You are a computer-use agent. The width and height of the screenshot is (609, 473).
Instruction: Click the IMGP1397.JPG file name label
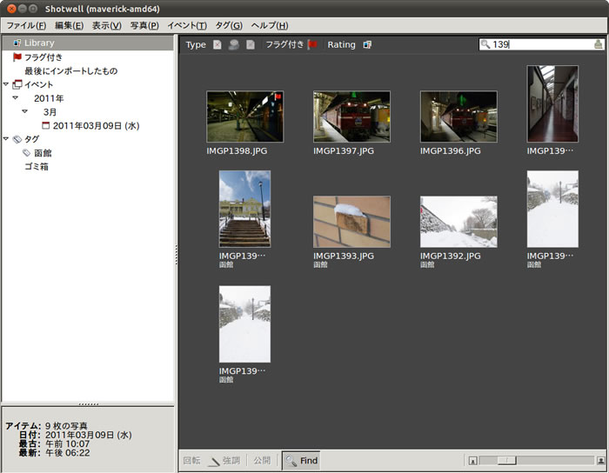pos(344,151)
